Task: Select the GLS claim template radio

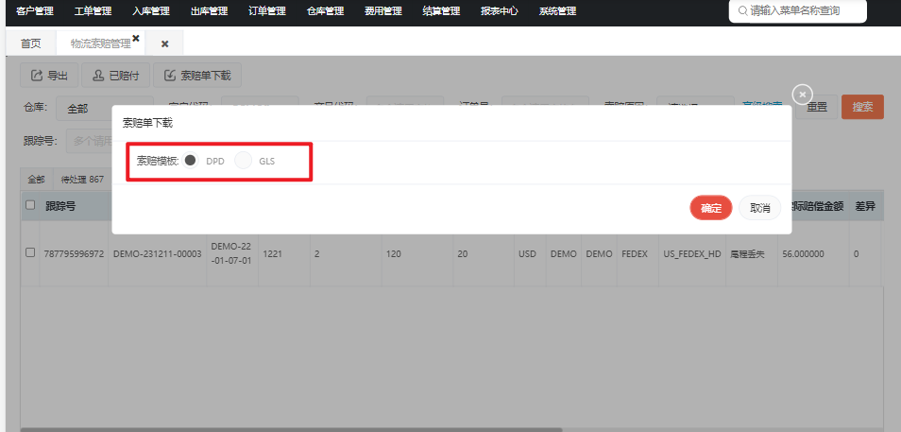Action: tap(243, 161)
